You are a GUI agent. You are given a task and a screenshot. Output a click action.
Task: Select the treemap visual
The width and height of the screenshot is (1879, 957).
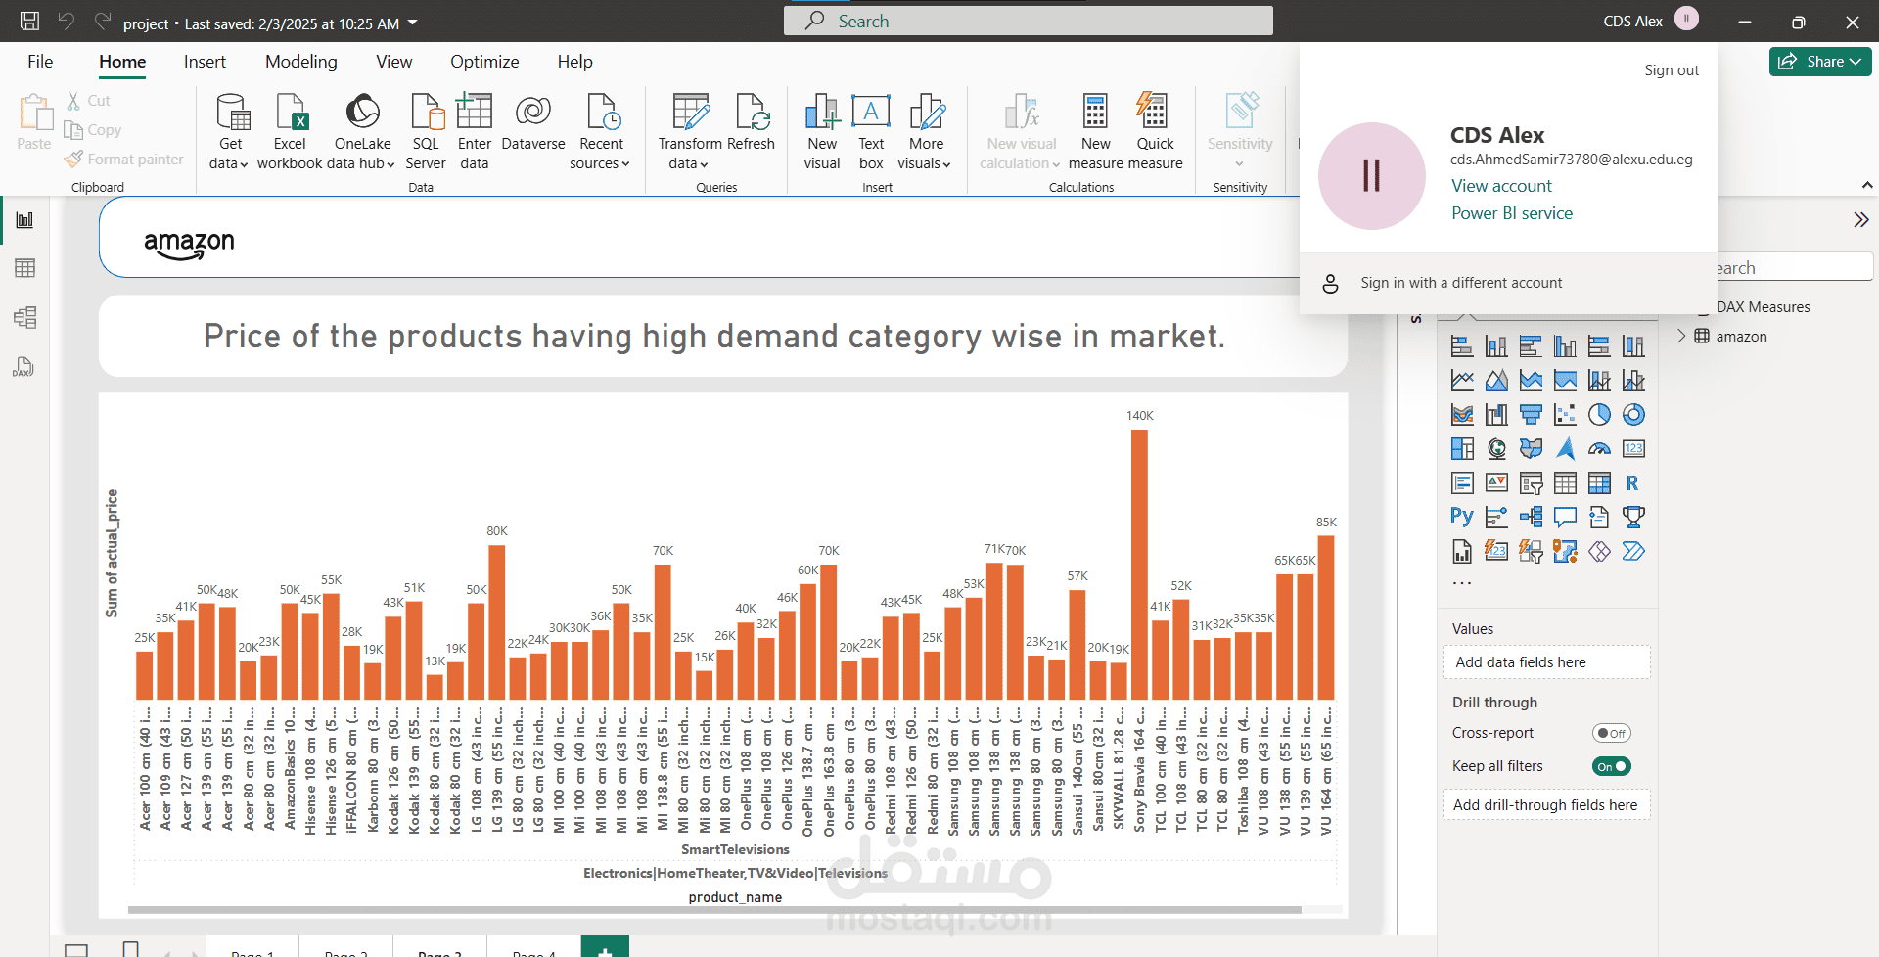point(1462,449)
